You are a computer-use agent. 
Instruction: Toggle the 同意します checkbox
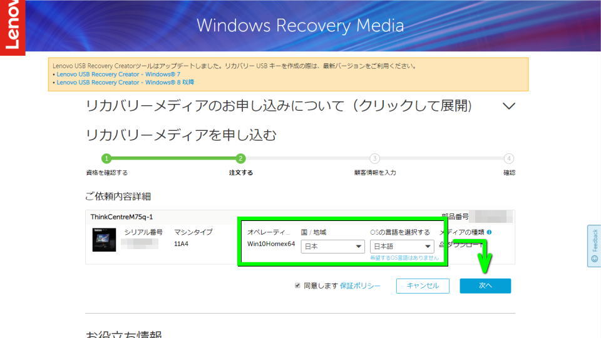[x=297, y=285]
